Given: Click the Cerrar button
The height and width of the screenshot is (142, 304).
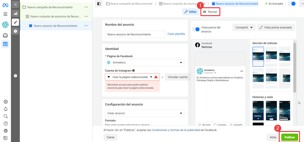Looking at the screenshot, I should pyautogui.click(x=110, y=137).
